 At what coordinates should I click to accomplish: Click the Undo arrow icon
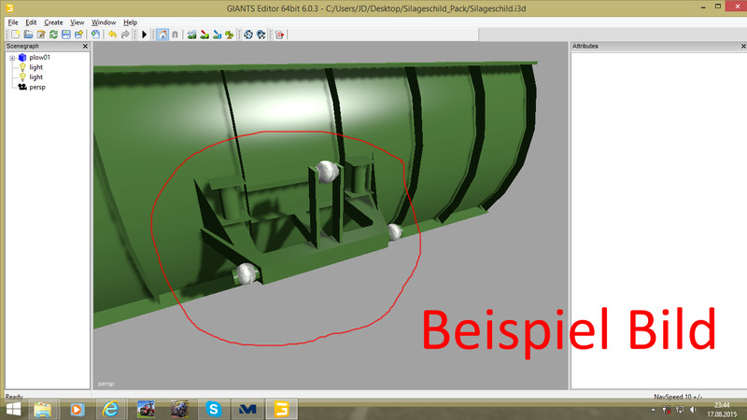112,35
